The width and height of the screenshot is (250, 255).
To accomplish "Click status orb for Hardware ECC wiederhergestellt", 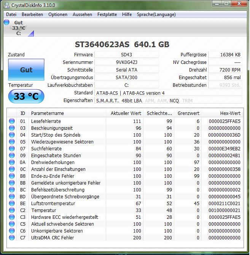I will coord(12,217).
